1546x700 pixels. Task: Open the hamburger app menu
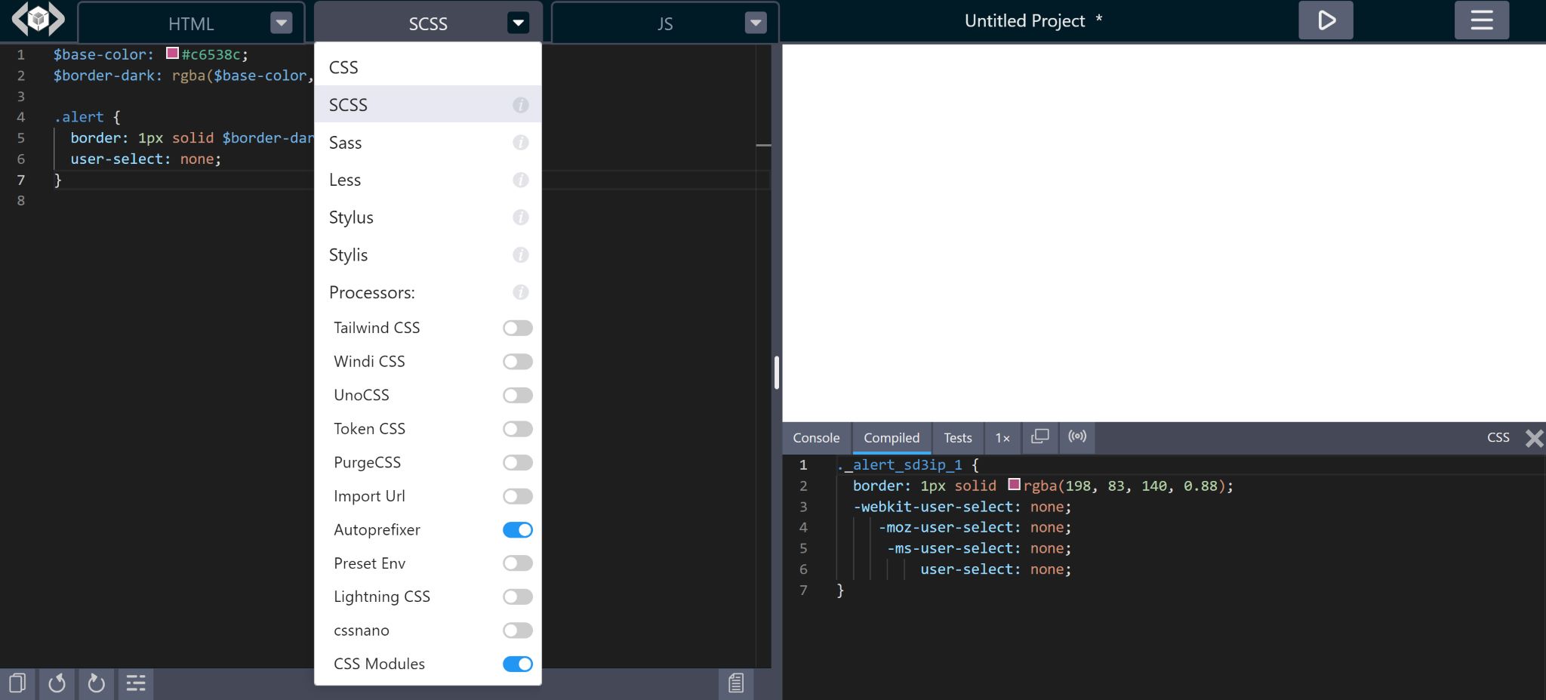[x=1481, y=20]
